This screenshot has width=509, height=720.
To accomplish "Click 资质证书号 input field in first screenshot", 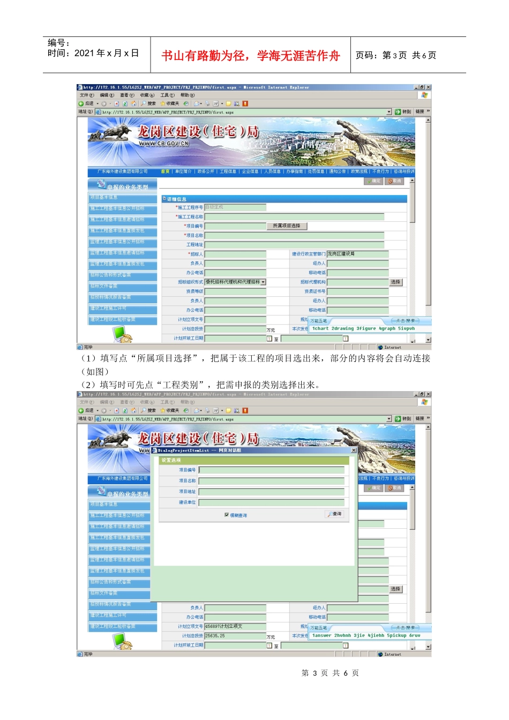I will coord(357,291).
